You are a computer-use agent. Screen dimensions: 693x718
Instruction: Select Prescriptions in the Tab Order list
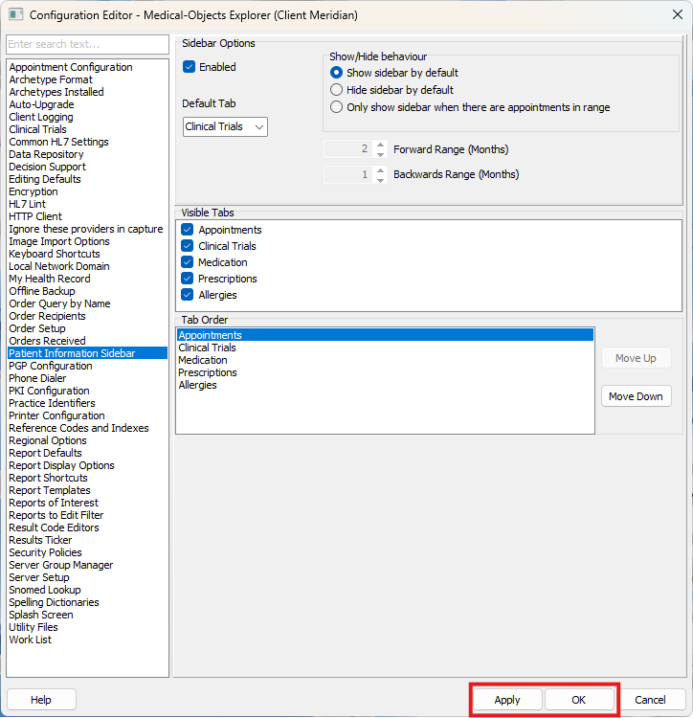[208, 372]
